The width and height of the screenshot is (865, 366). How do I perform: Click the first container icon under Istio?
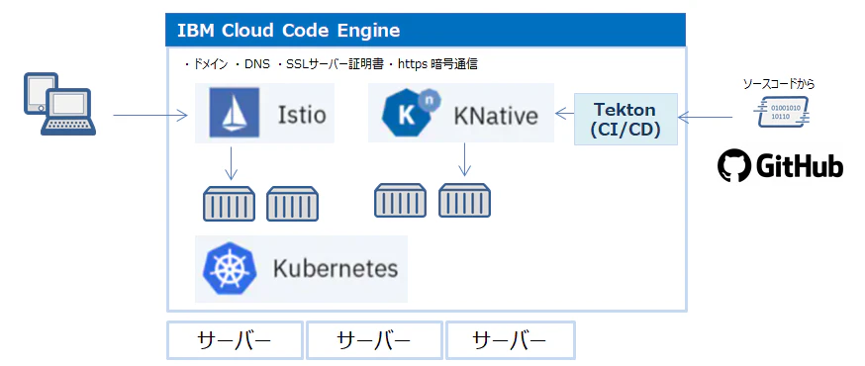[229, 204]
